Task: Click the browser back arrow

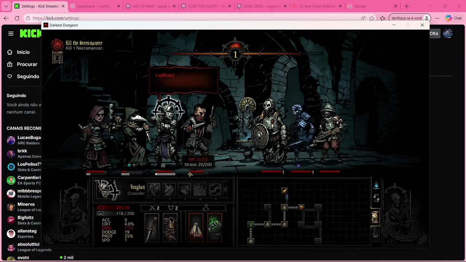Action: tap(6, 18)
